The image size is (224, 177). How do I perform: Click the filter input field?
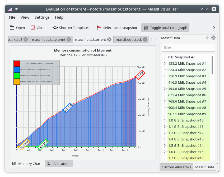(188, 48)
